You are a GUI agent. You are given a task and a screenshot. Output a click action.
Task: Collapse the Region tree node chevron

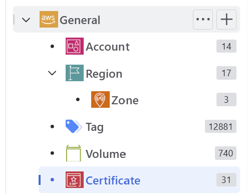(x=52, y=73)
